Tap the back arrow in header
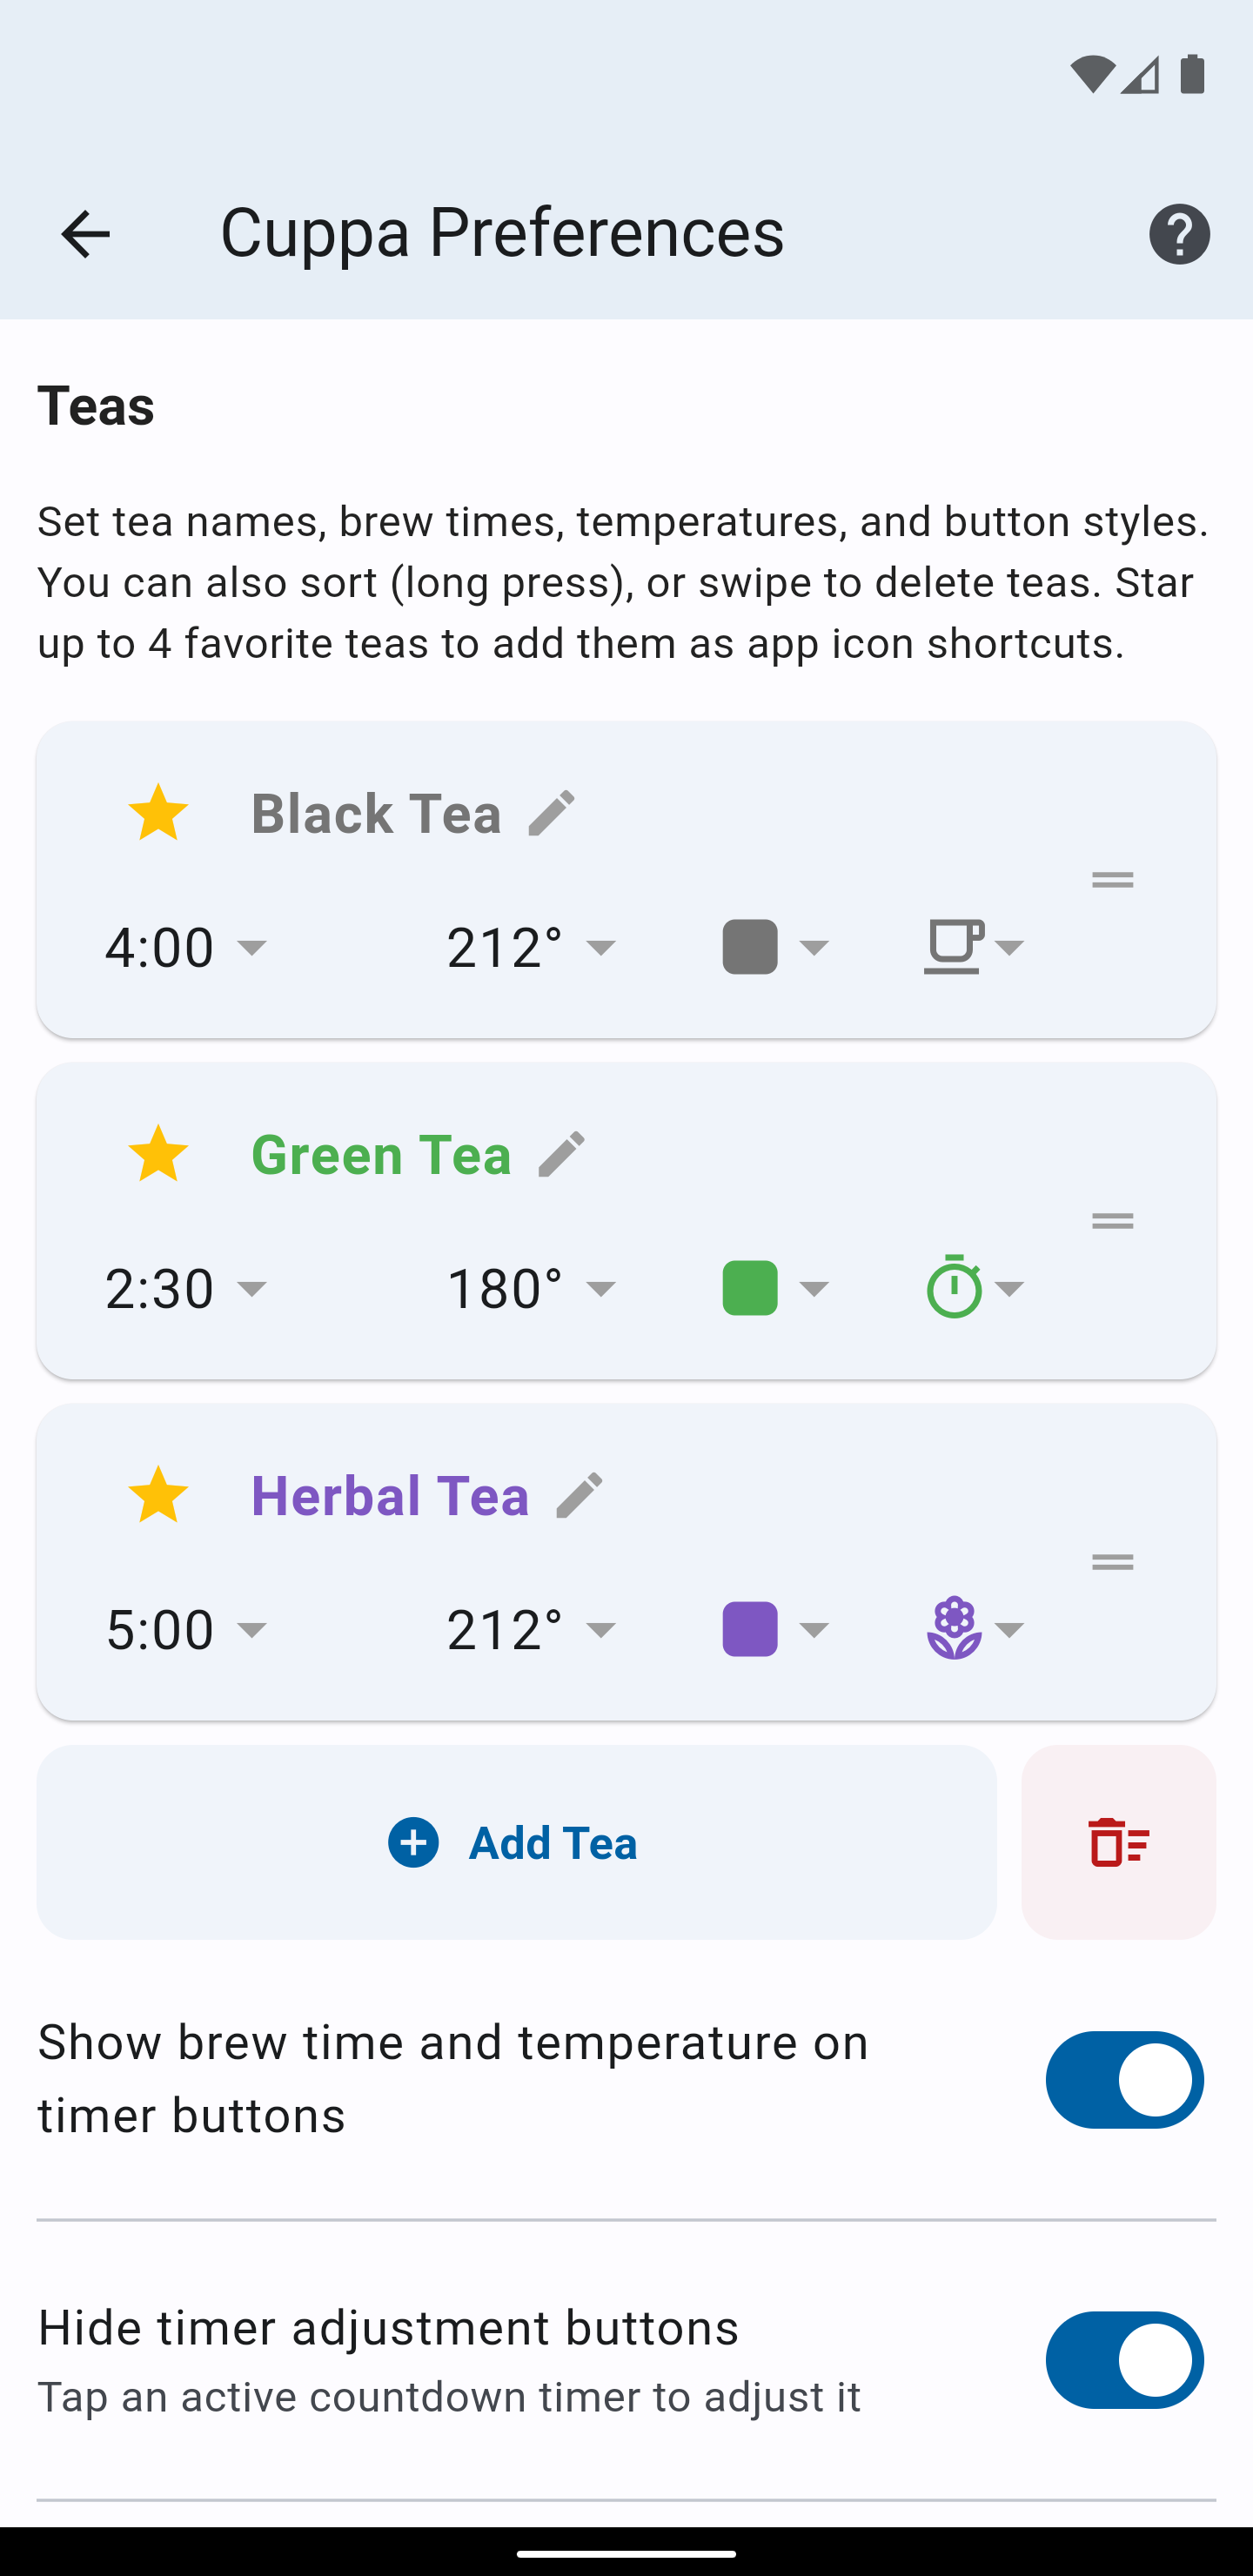 pyautogui.click(x=85, y=235)
